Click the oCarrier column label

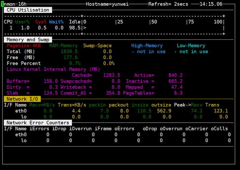click(x=196, y=129)
